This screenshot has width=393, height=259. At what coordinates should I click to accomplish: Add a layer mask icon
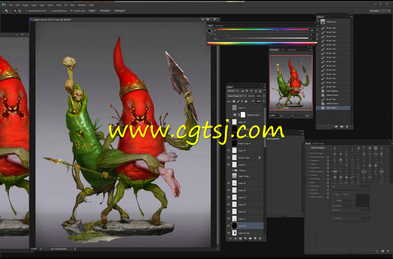pyautogui.click(x=240, y=238)
